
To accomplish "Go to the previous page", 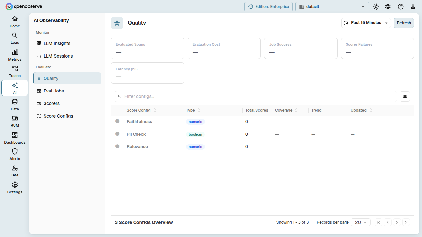I will [388, 222].
